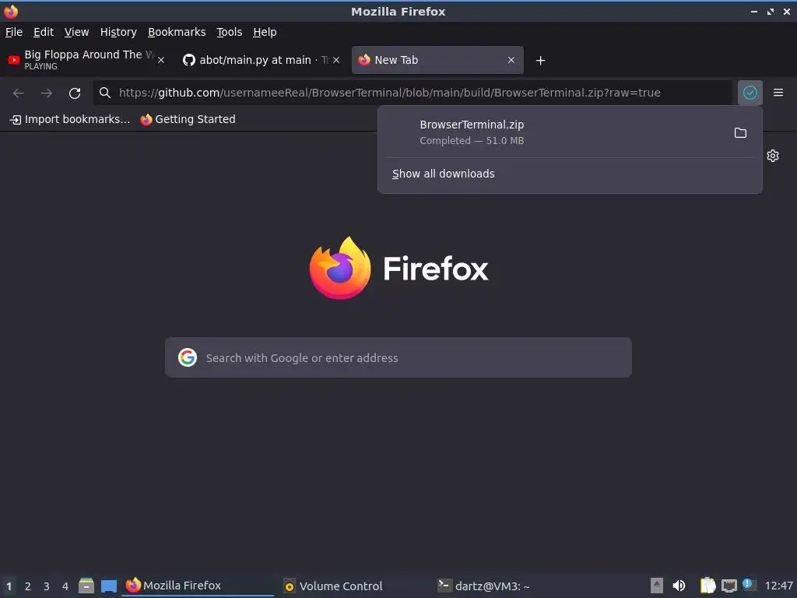This screenshot has width=797, height=598.
Task: Switch to workspace 4
Action: (65, 586)
